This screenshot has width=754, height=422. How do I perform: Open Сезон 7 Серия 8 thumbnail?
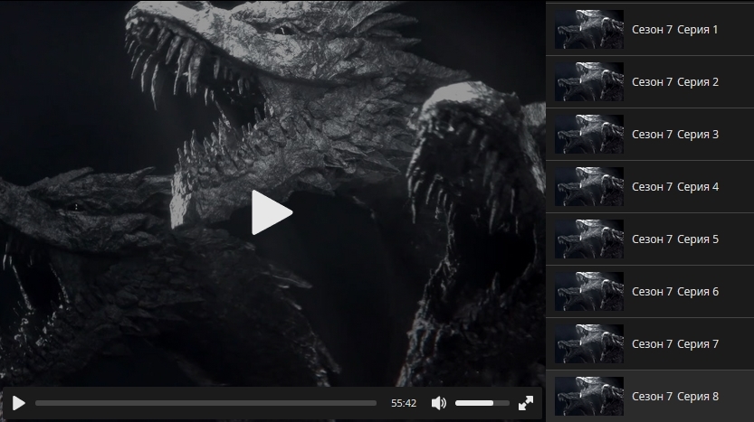click(589, 396)
